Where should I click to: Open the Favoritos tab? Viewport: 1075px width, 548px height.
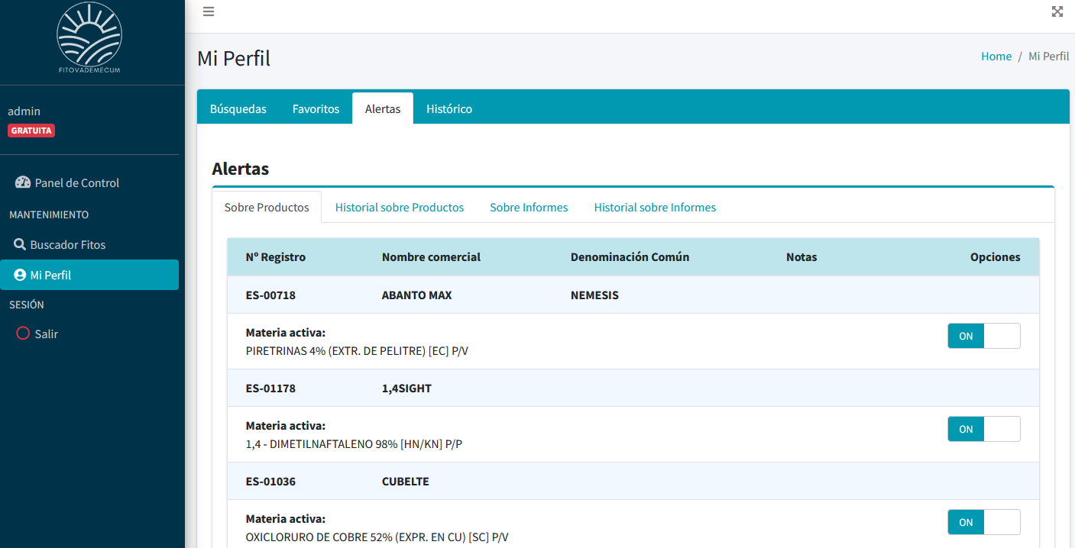tap(316, 108)
